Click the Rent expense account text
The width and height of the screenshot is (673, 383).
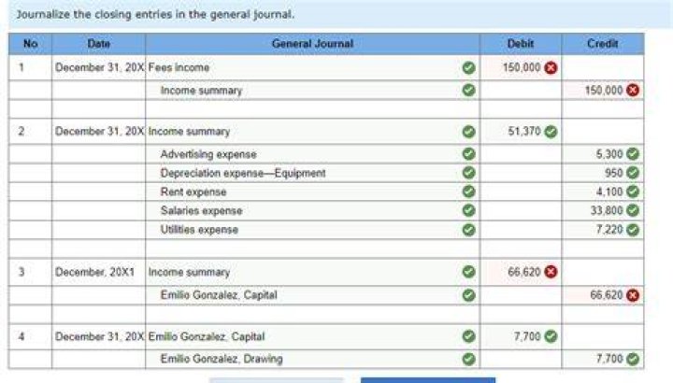(x=193, y=191)
